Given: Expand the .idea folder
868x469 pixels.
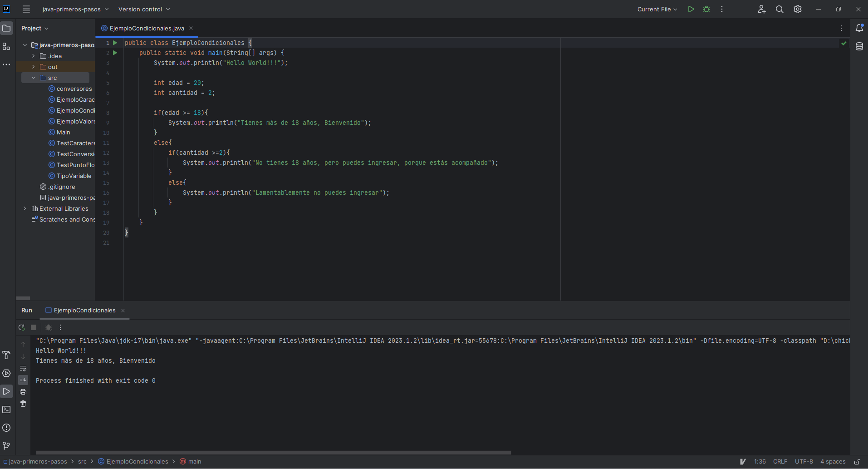Looking at the screenshot, I should [34, 56].
